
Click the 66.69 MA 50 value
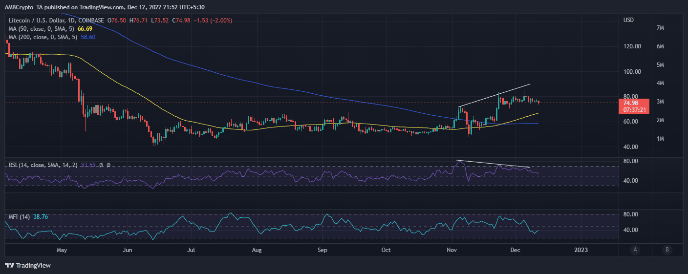[x=85, y=29]
